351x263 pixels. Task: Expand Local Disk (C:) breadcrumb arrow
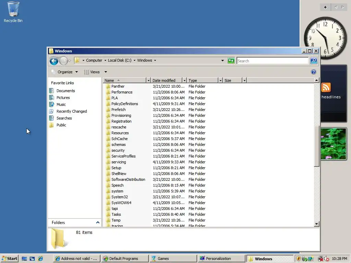(134, 60)
